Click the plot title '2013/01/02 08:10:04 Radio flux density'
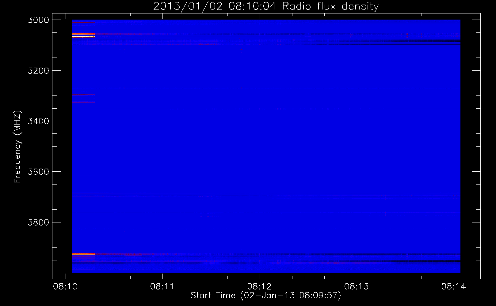 266,6
